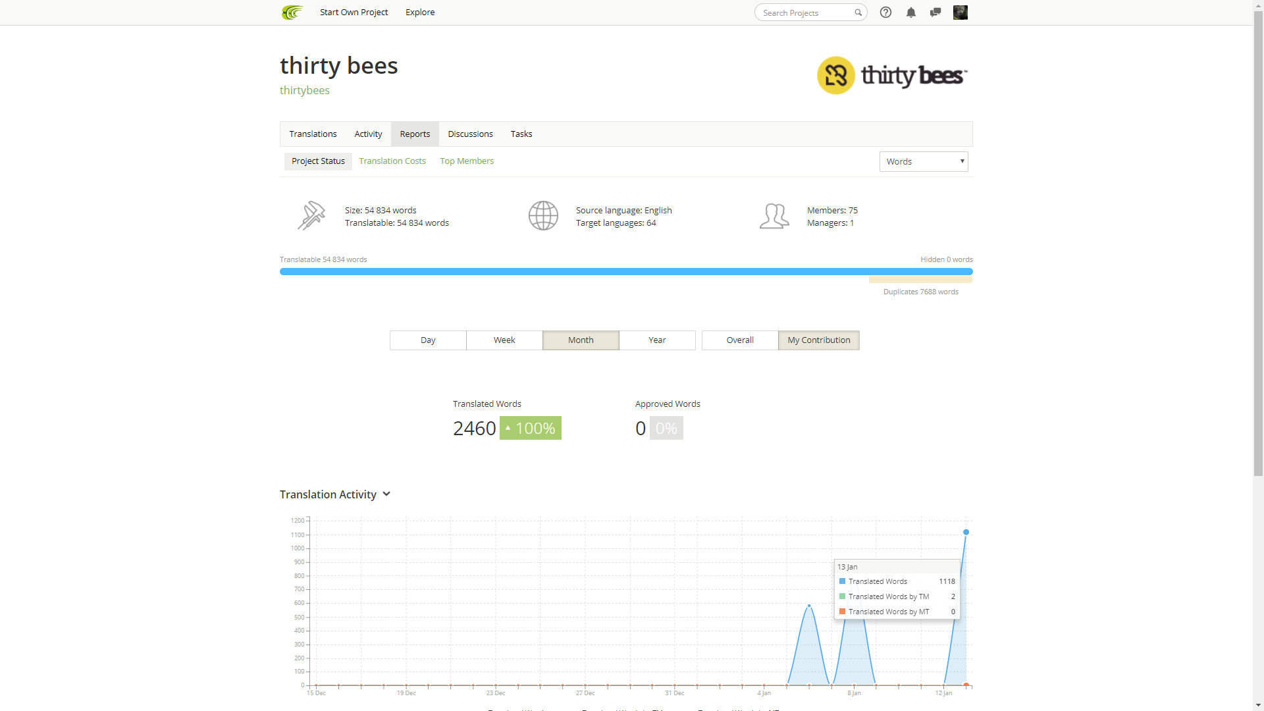Switch to My Contribution statistics

tap(819, 340)
